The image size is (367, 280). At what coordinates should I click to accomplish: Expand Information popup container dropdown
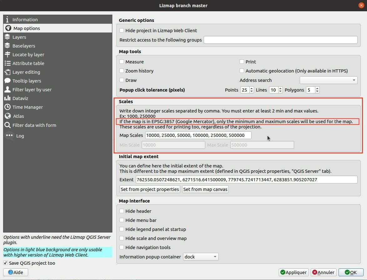[x=201, y=257]
